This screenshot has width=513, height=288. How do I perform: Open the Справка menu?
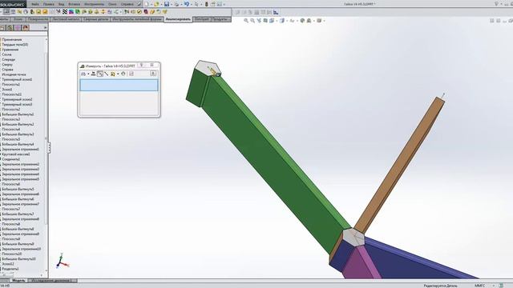pyautogui.click(x=127, y=4)
